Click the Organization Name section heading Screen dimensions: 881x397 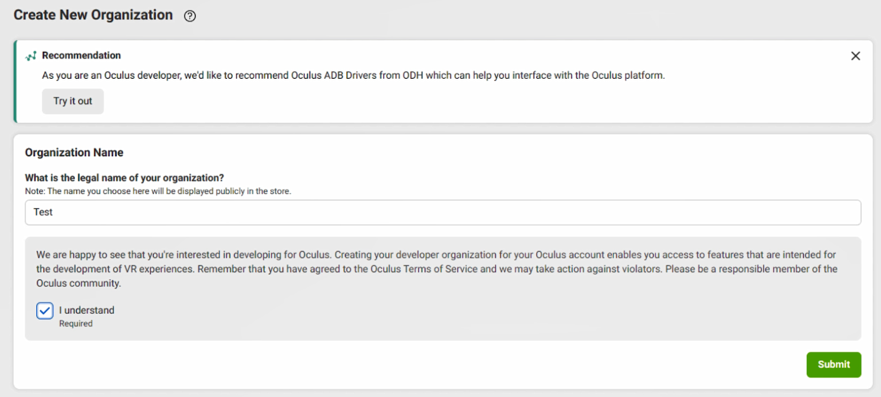click(x=74, y=153)
